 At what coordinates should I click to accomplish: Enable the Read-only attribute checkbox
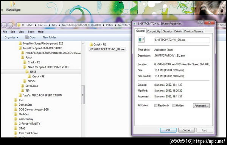tap(156, 106)
